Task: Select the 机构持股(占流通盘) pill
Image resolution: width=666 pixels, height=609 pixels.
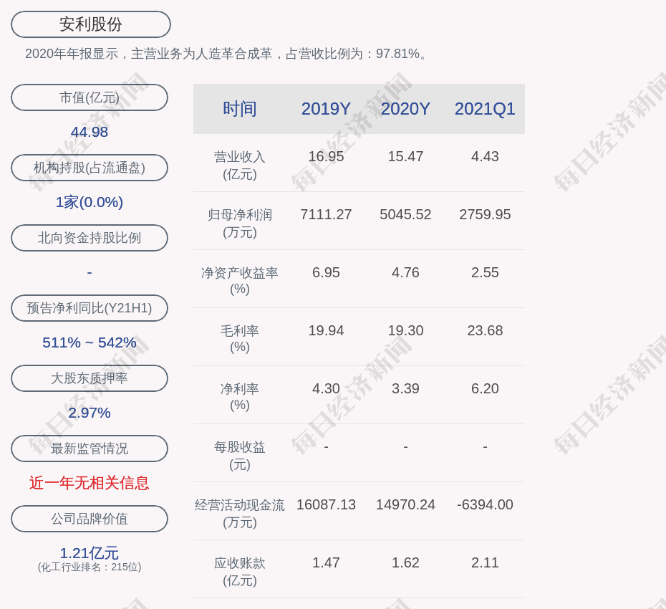Action: pyautogui.click(x=90, y=168)
